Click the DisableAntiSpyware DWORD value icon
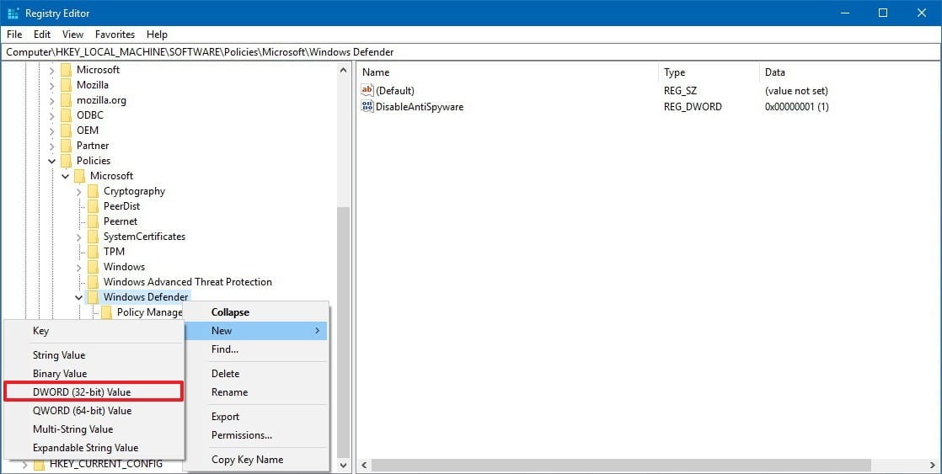This screenshot has width=942, height=474. [x=367, y=106]
